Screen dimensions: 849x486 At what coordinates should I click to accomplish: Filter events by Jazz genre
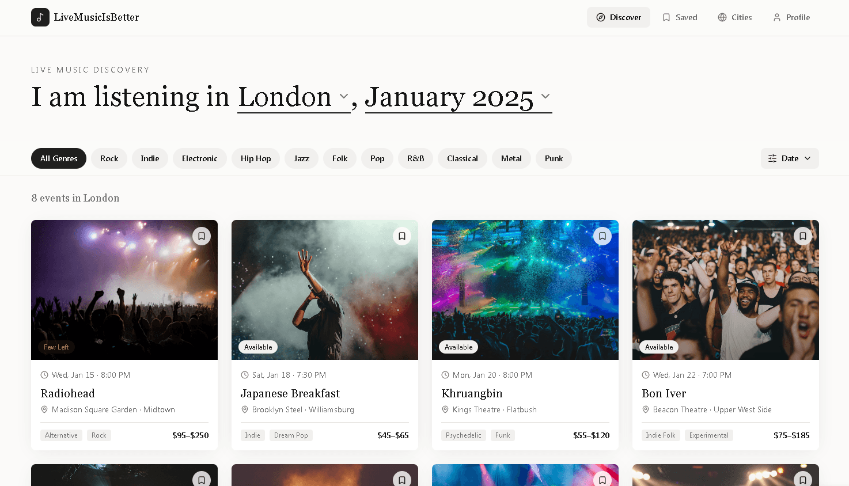(x=302, y=158)
